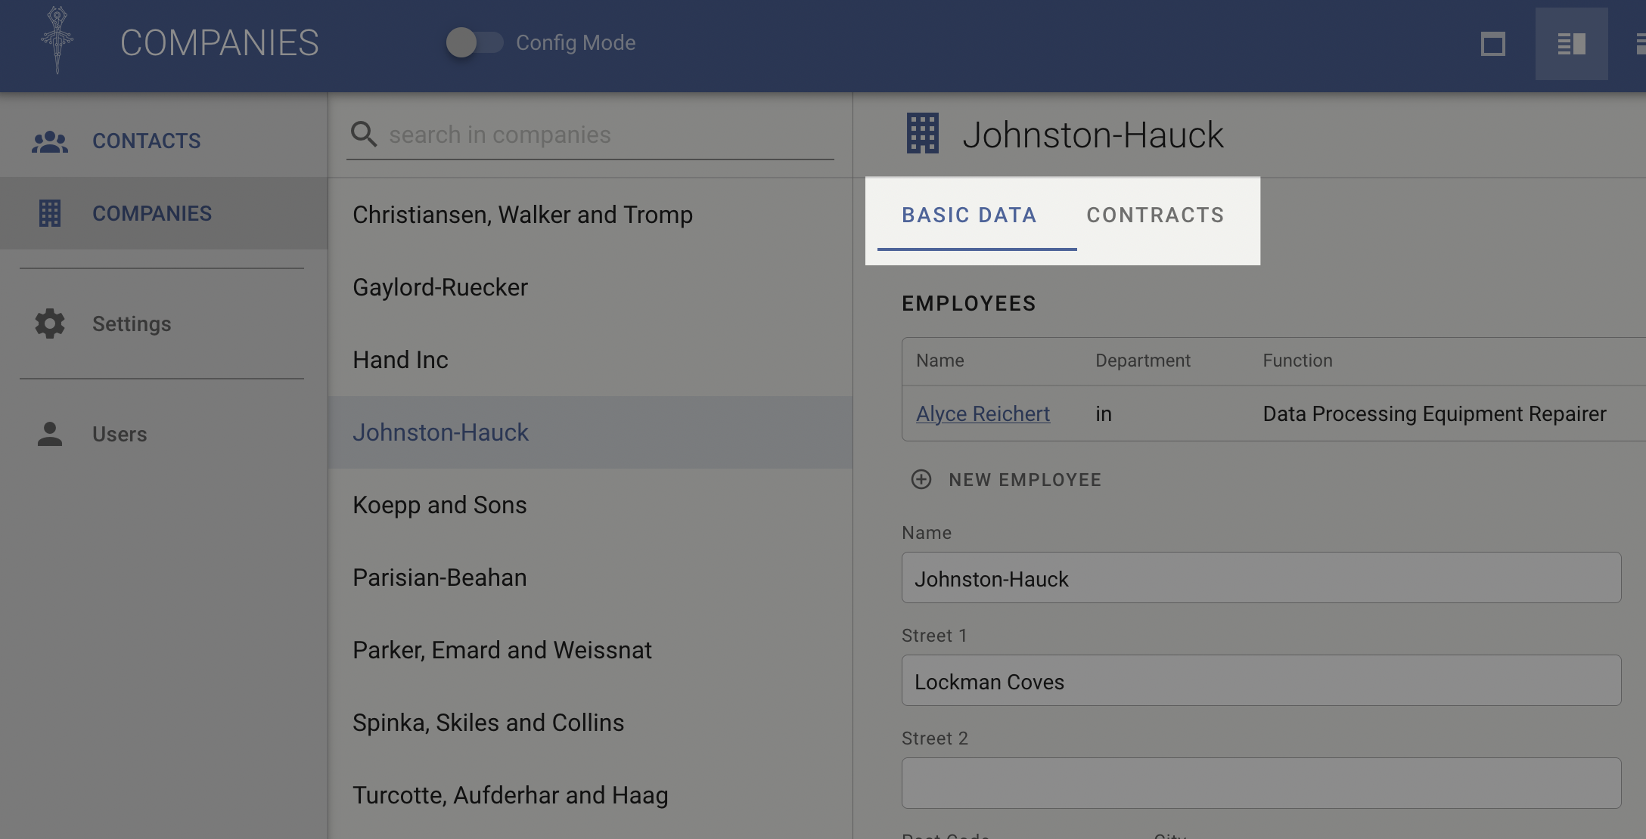
Task: Open Settings via gear icon
Action: click(50, 324)
